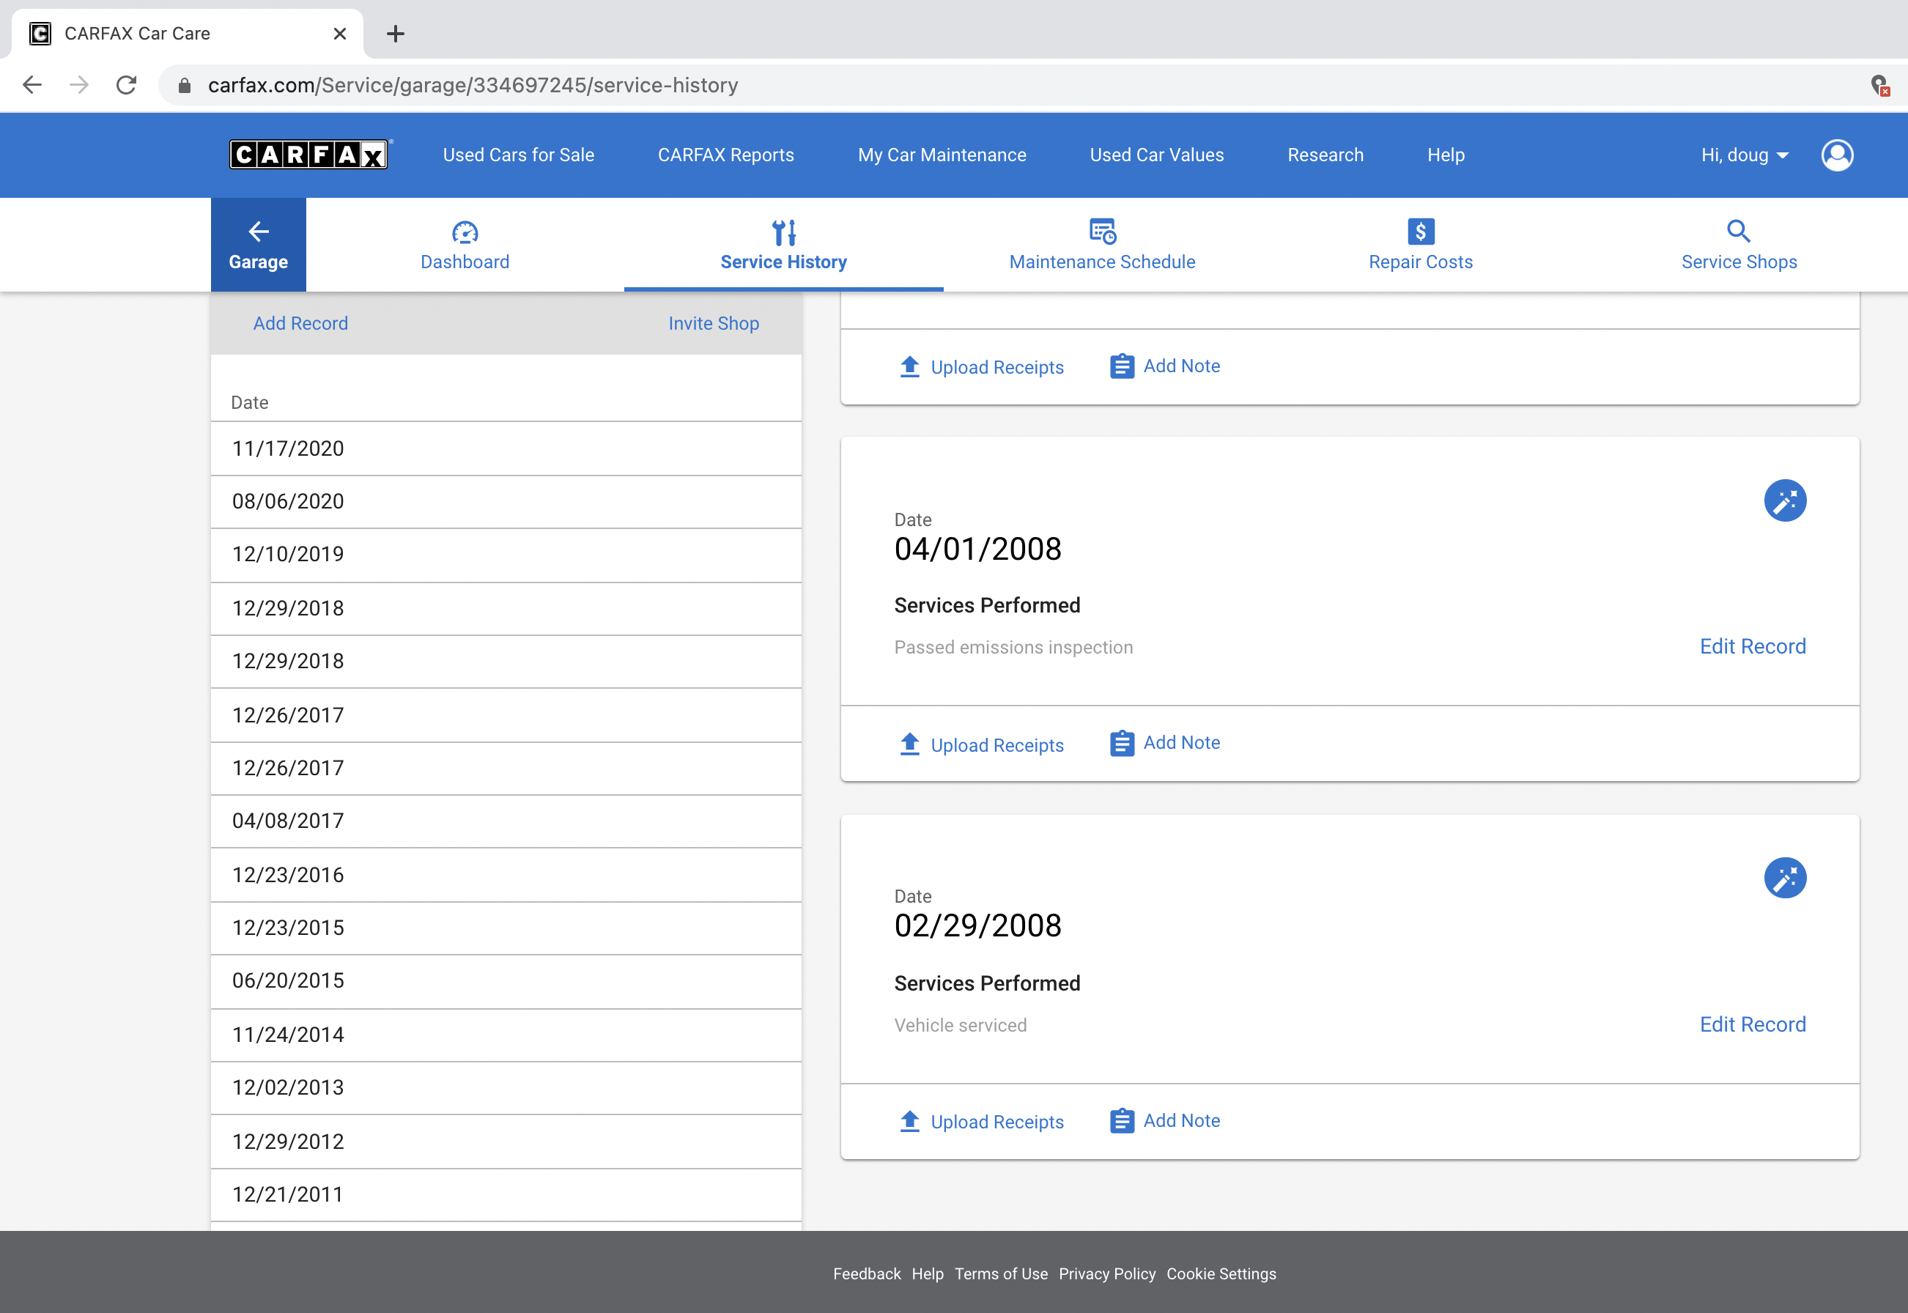
Task: Open the user profile avatar icon
Action: click(x=1837, y=155)
